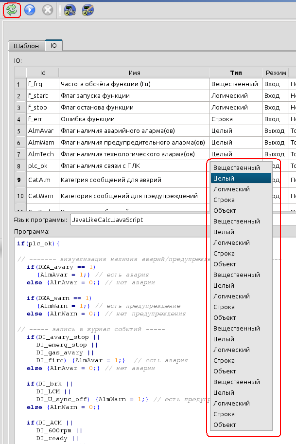Select the IO tab

(53, 46)
